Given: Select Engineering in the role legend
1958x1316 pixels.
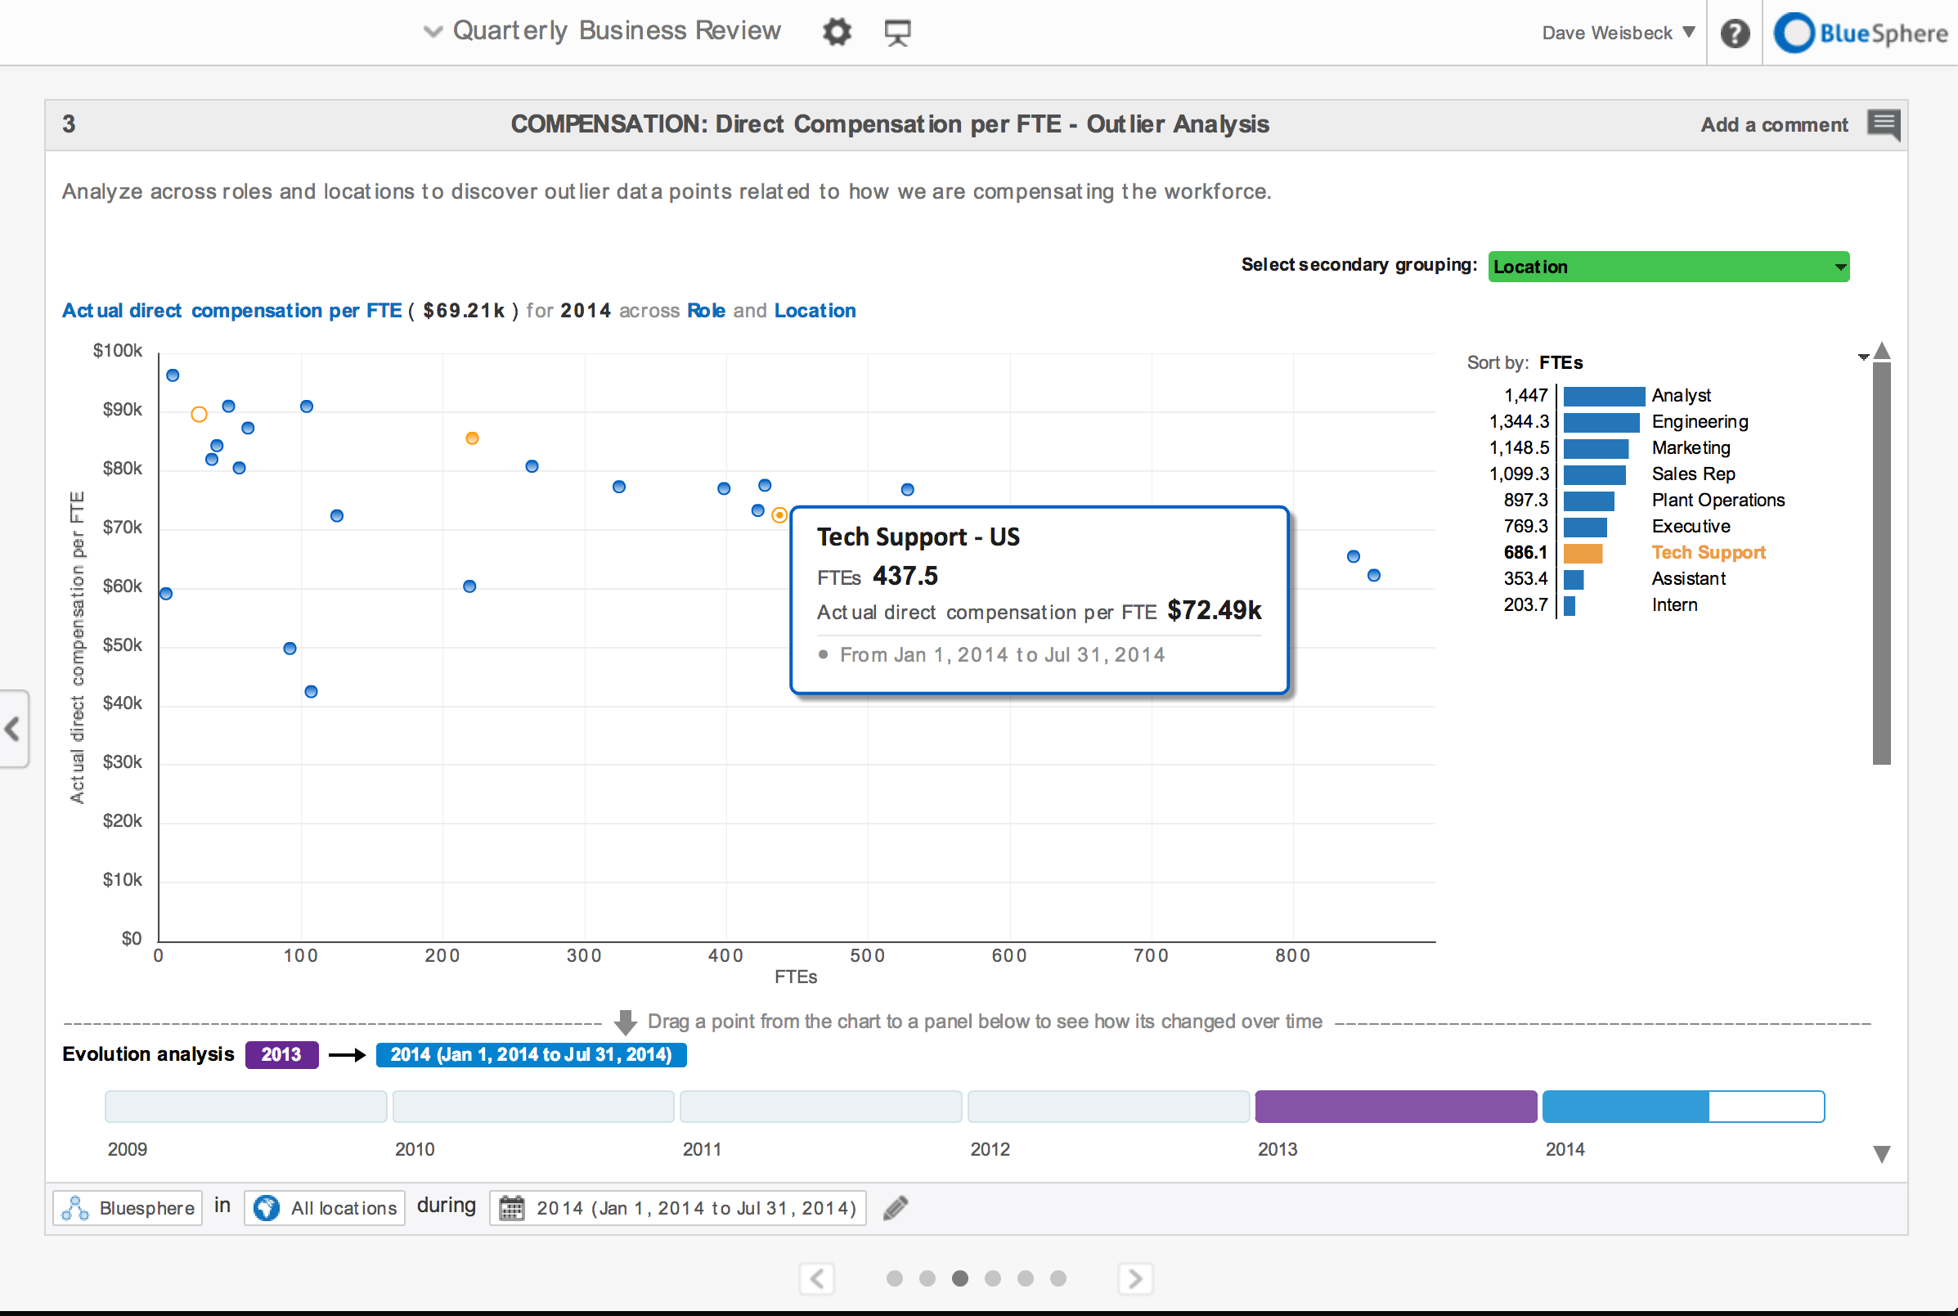Looking at the screenshot, I should (x=1700, y=421).
